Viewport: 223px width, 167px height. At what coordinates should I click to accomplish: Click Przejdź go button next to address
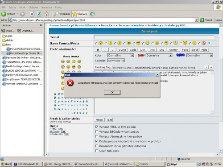point(206,20)
